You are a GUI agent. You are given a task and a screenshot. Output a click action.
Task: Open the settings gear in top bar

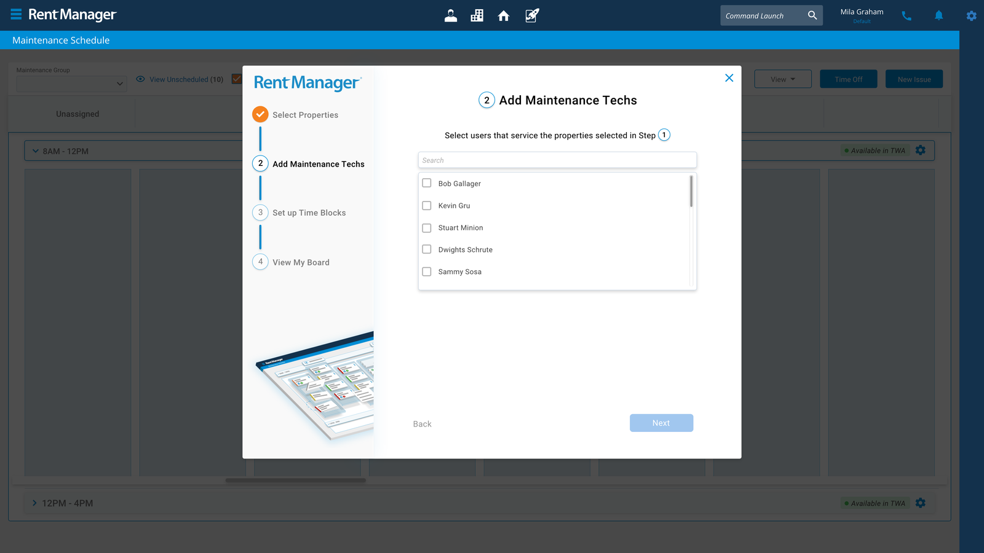coord(972,16)
